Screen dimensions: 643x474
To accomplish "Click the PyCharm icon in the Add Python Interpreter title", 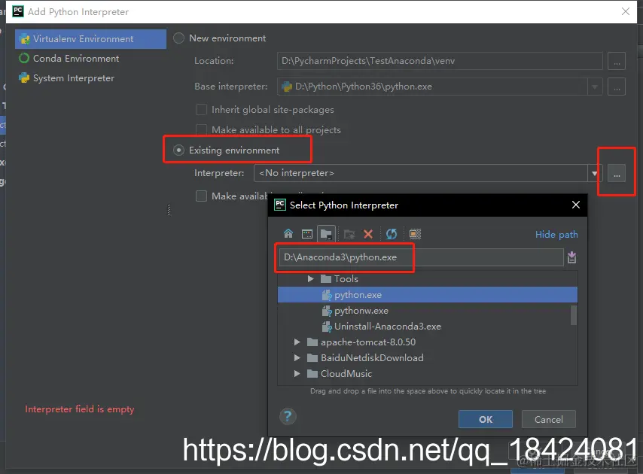I will (18, 11).
